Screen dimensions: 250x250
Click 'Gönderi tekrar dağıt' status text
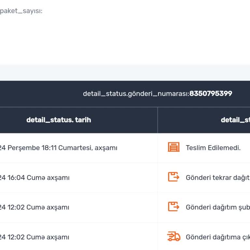(x=218, y=178)
